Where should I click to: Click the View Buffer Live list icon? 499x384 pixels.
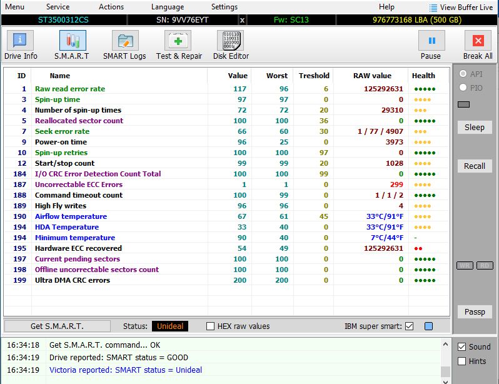pyautogui.click(x=433, y=8)
